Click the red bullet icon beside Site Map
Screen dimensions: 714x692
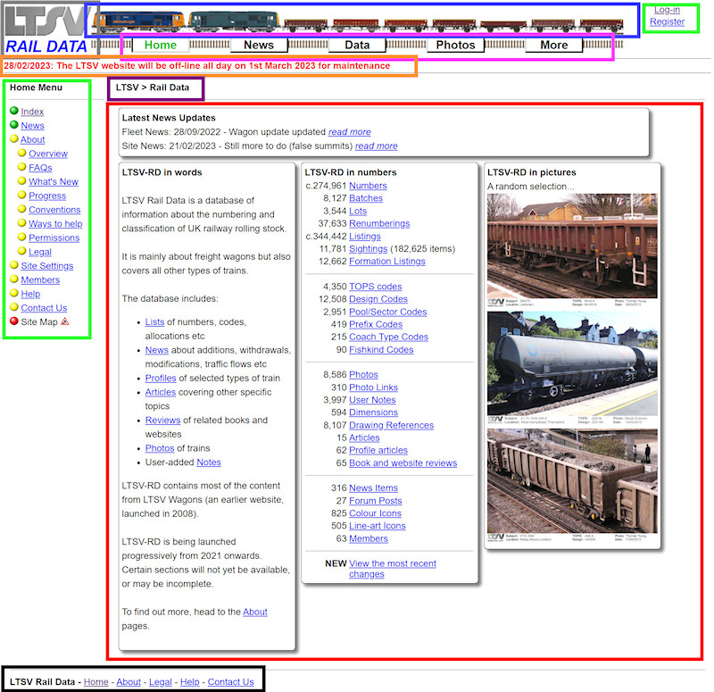(x=14, y=321)
